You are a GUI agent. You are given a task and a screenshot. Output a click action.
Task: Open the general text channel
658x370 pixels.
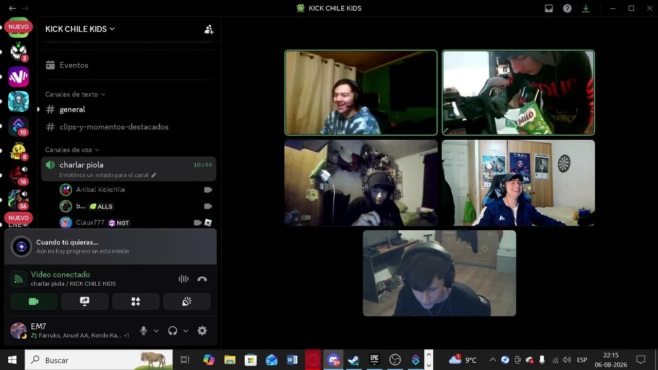tap(129, 109)
